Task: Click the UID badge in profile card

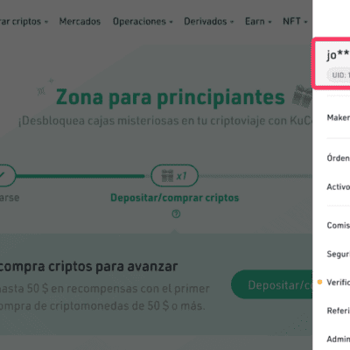Action: [x=339, y=75]
